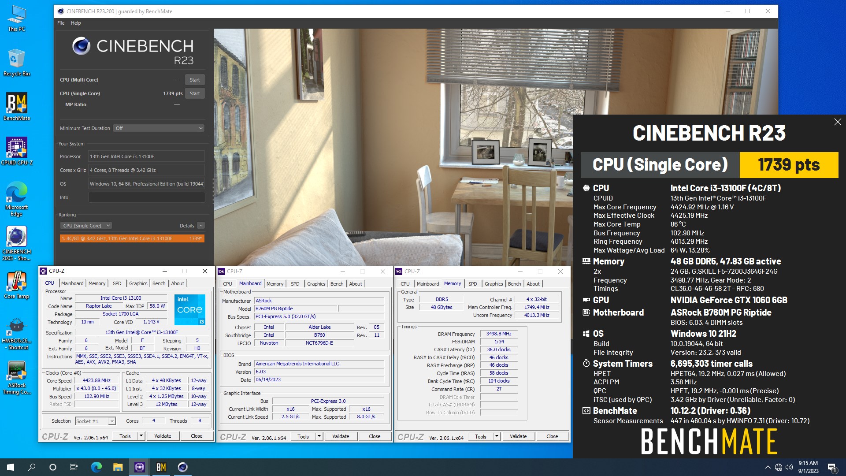
Task: Open Bench tab in first CPU-Z window
Action: tap(159, 283)
